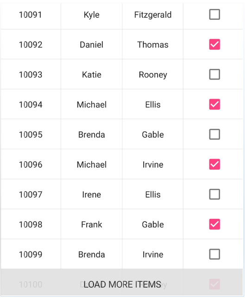This screenshot has width=247, height=298.
Task: Click the ID cell 10098
Action: click(31, 224)
